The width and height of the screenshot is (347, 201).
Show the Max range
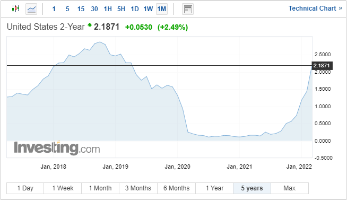pos(290,188)
